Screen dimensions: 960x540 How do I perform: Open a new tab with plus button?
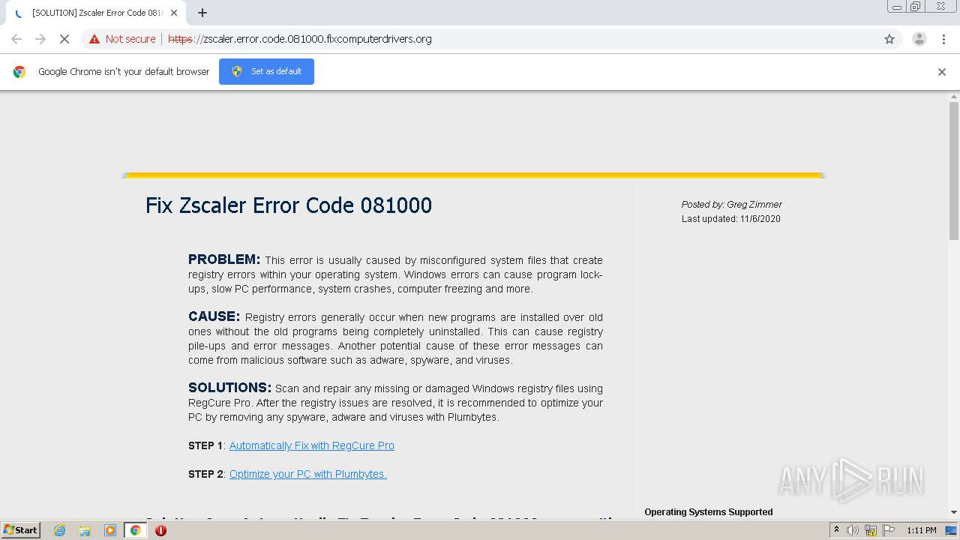pos(202,13)
